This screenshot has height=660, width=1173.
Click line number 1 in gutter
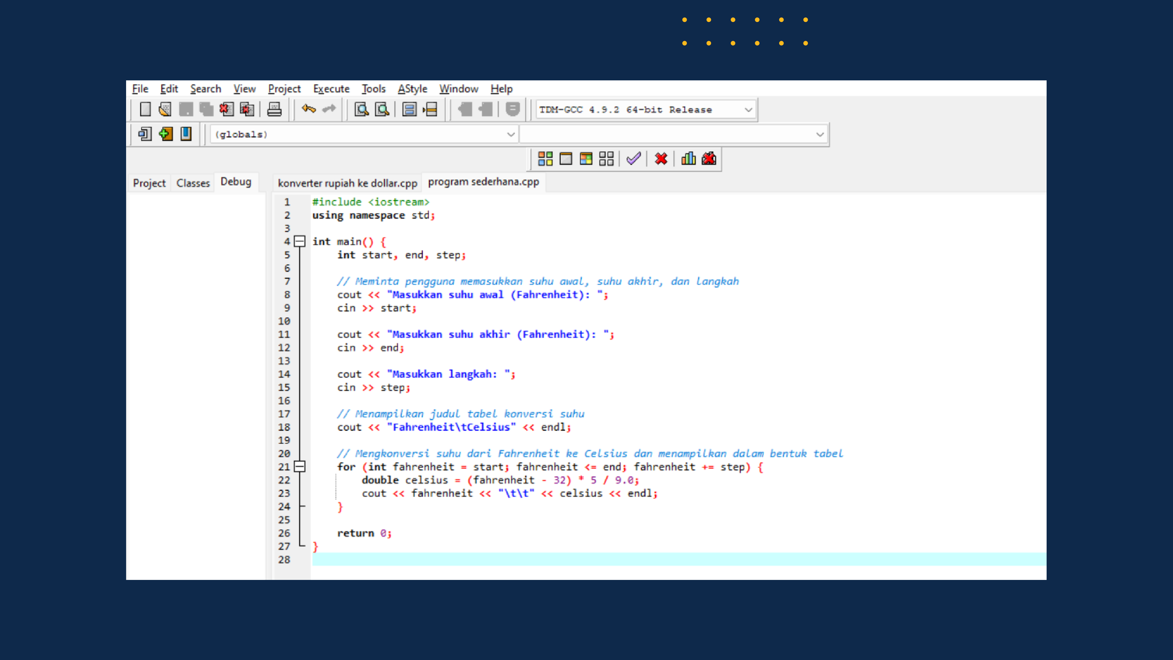point(287,202)
